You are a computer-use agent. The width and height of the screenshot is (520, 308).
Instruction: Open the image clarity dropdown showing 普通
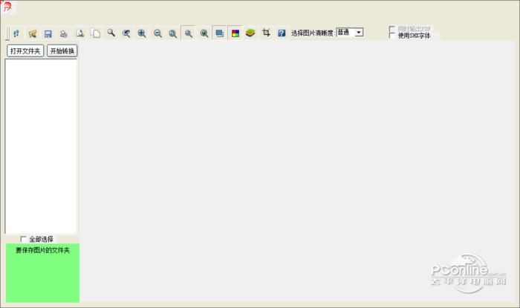[x=350, y=32]
